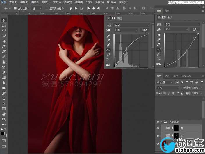Filter layers by adjustment layers icon
This screenshot has height=154, width=205.
[182, 82]
